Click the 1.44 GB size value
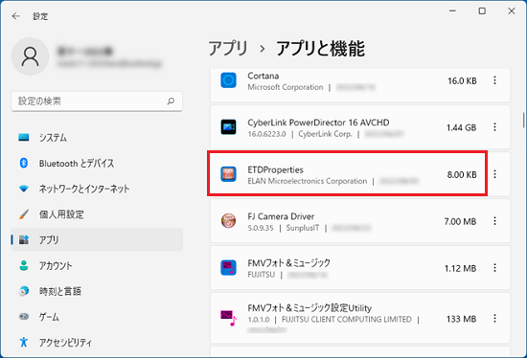The image size is (527, 358). (461, 127)
